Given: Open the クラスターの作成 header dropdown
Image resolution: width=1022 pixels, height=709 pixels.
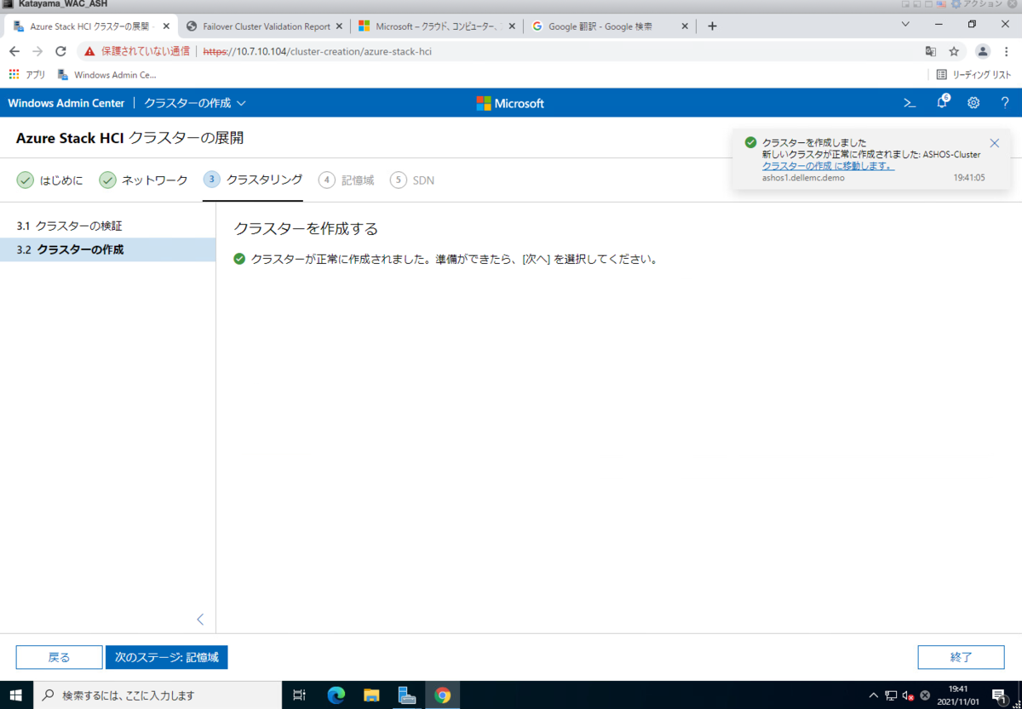Looking at the screenshot, I should click(195, 103).
